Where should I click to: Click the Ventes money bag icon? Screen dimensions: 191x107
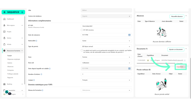[x=4, y=38]
